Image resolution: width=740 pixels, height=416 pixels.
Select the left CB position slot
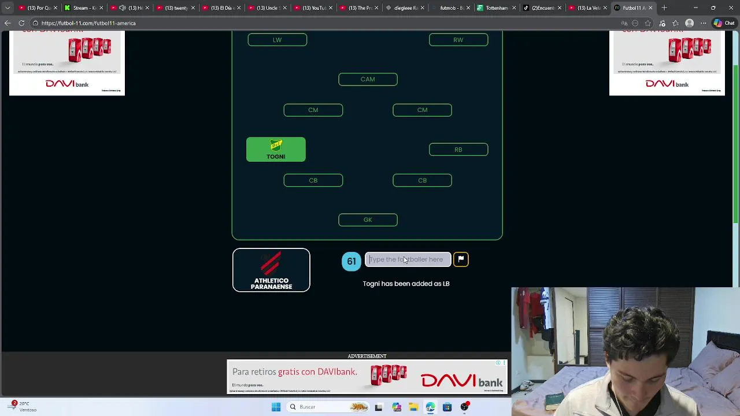pyautogui.click(x=313, y=180)
